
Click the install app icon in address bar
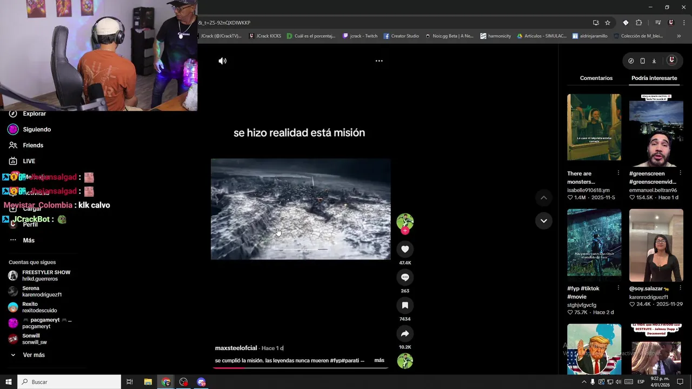coord(596,23)
